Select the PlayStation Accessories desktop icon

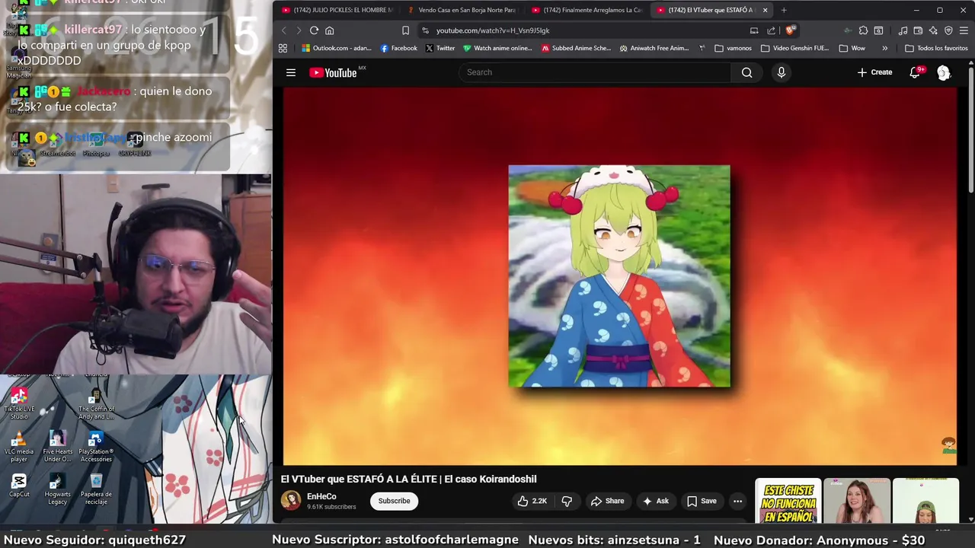point(96,447)
